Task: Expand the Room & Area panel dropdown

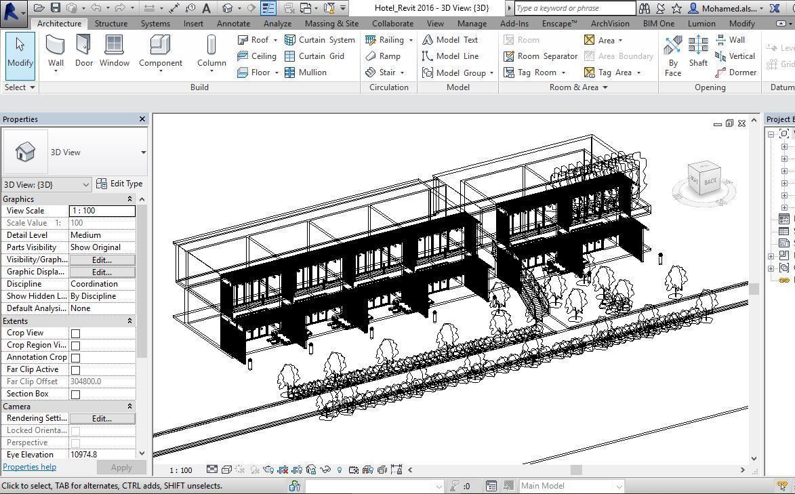Action: click(x=605, y=87)
